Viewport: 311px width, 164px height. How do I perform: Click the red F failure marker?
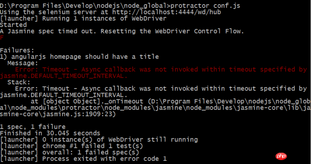2,37
